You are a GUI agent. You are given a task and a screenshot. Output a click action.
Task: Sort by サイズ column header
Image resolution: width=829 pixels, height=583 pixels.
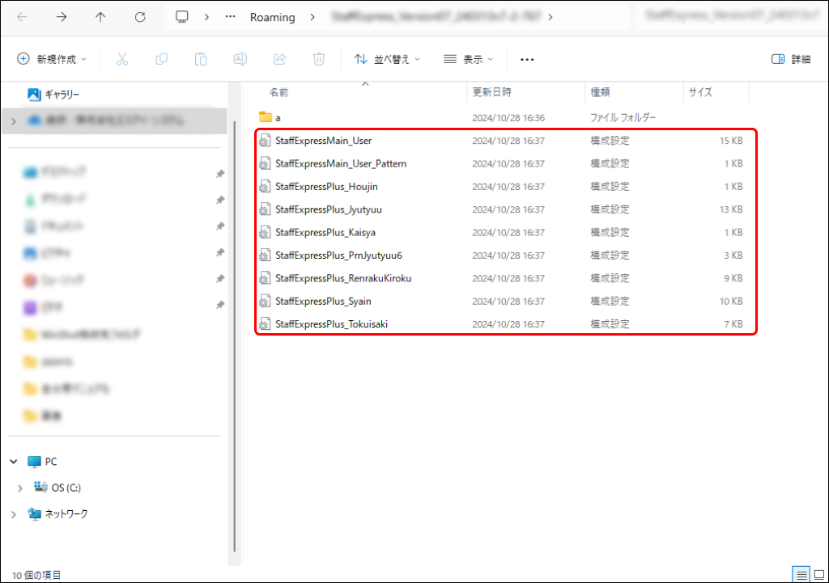coord(700,92)
